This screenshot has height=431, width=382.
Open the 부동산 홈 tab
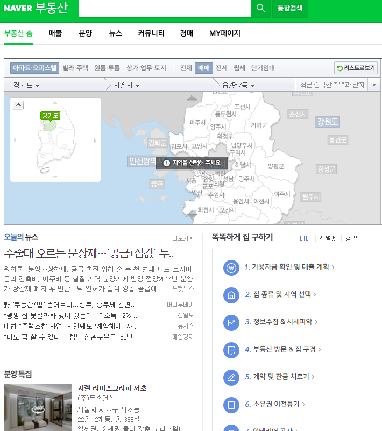click(x=18, y=33)
